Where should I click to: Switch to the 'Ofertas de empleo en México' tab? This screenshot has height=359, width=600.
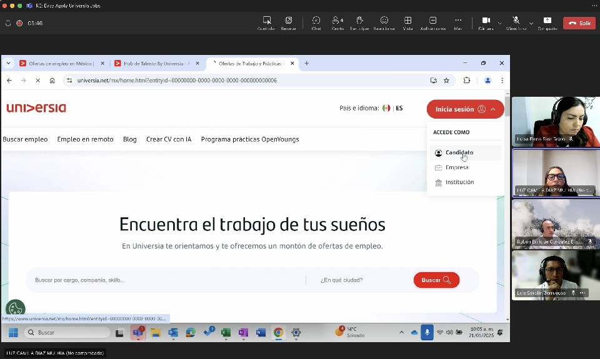[61, 64]
